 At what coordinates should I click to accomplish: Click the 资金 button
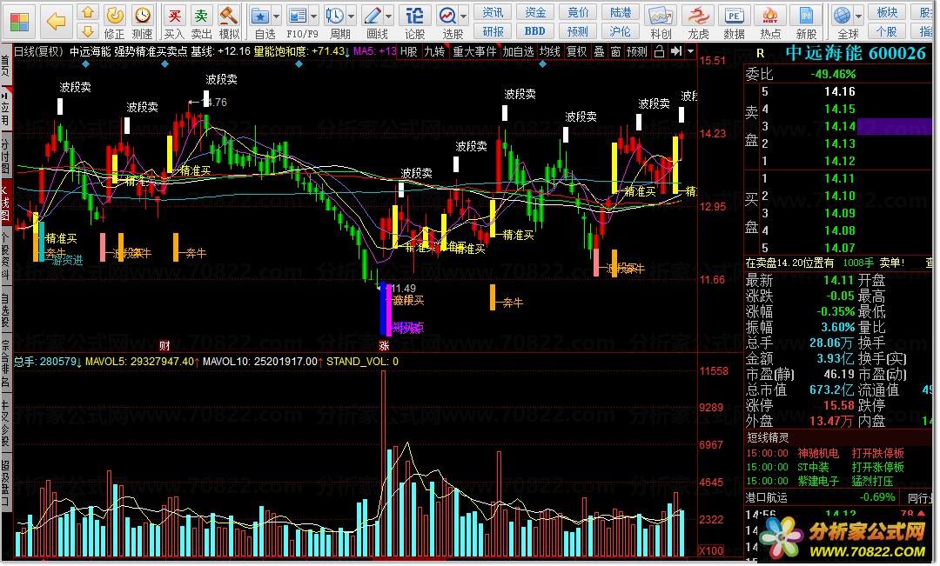pyautogui.click(x=535, y=12)
